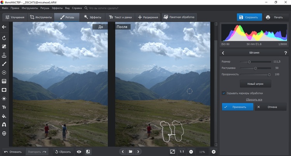Screen dimensions: 291x156
Task: Toggle the before/after split view button
Action: pyautogui.click(x=88, y=152)
